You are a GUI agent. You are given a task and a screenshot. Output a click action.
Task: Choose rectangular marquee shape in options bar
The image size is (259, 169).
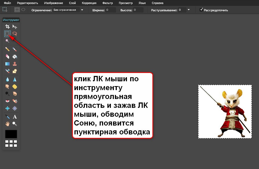[17, 10]
